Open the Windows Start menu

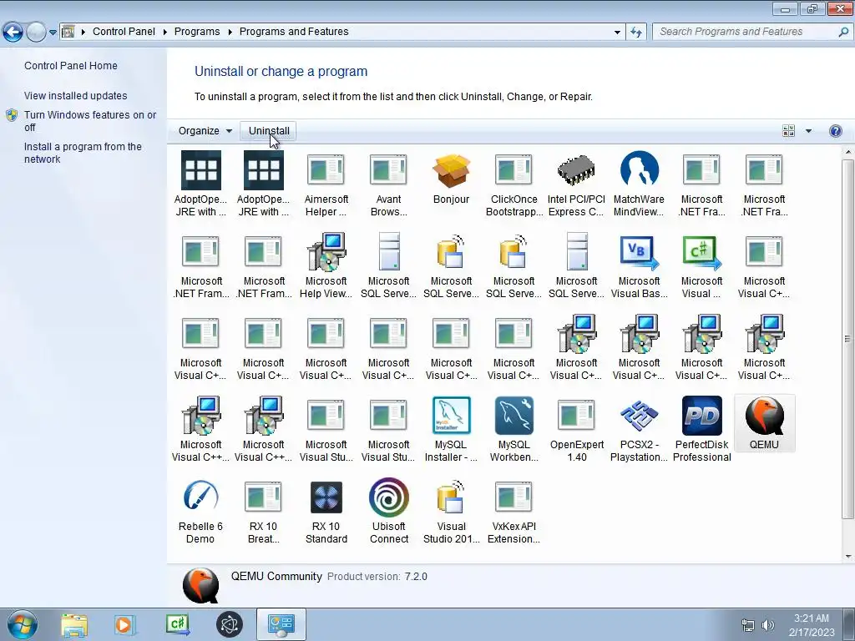[x=21, y=624]
